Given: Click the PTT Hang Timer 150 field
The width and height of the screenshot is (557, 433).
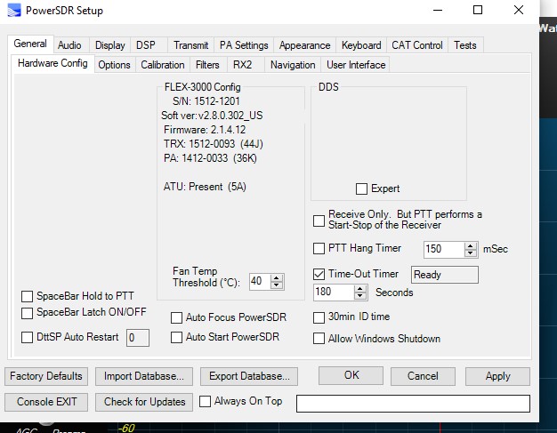Looking at the screenshot, I should tap(444, 249).
